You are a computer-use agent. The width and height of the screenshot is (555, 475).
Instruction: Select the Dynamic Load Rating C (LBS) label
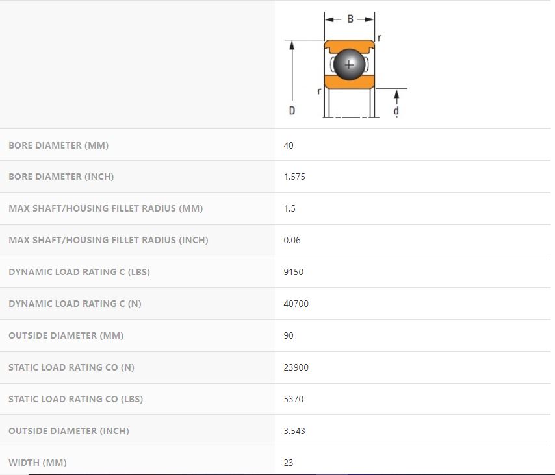(x=79, y=272)
